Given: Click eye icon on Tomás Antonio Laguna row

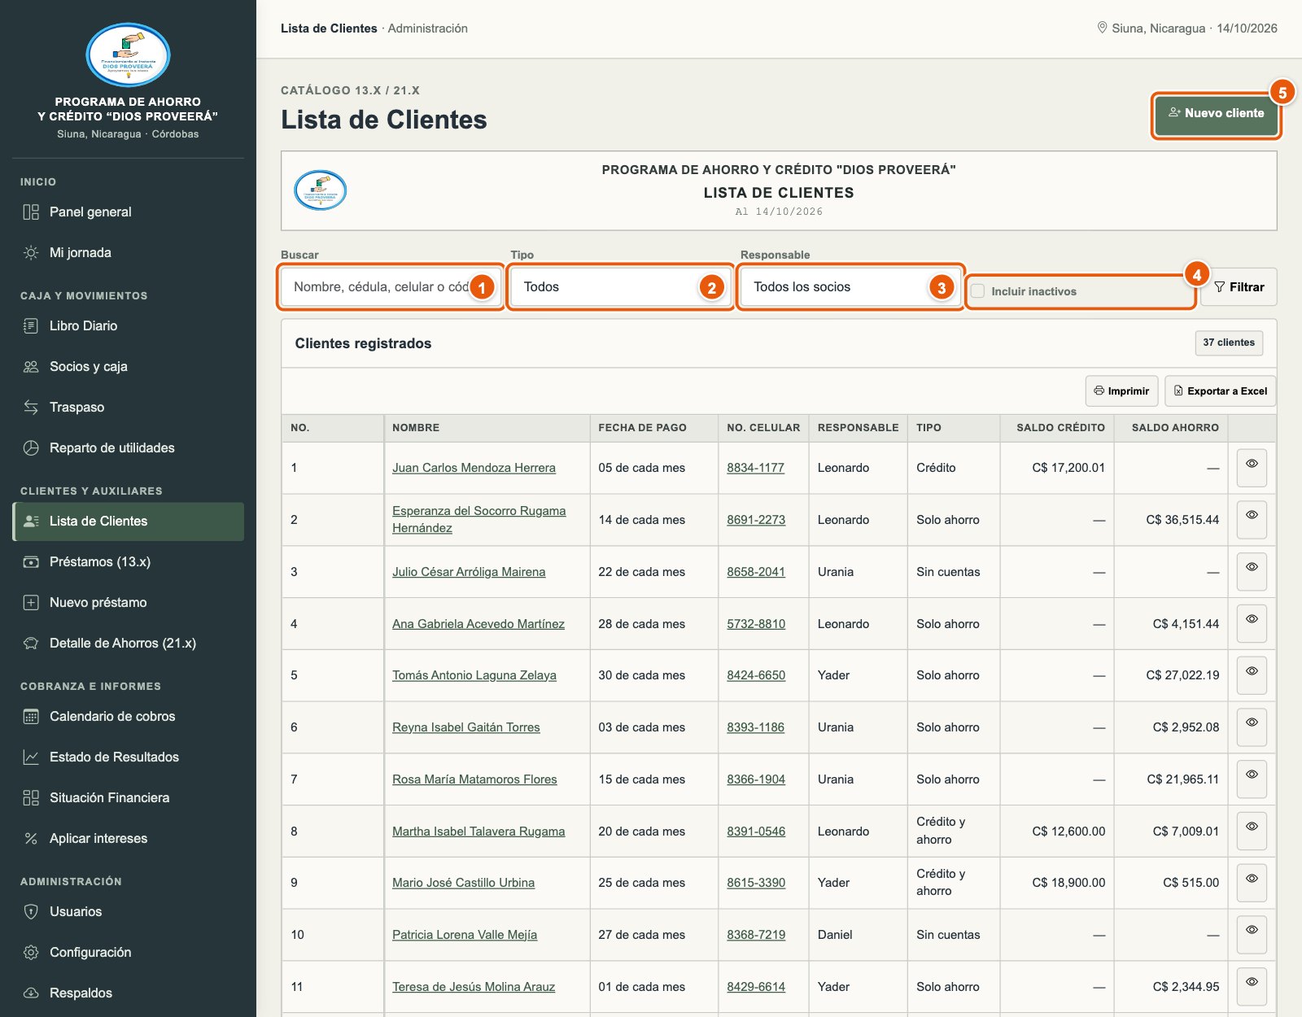Looking at the screenshot, I should 1252,675.
